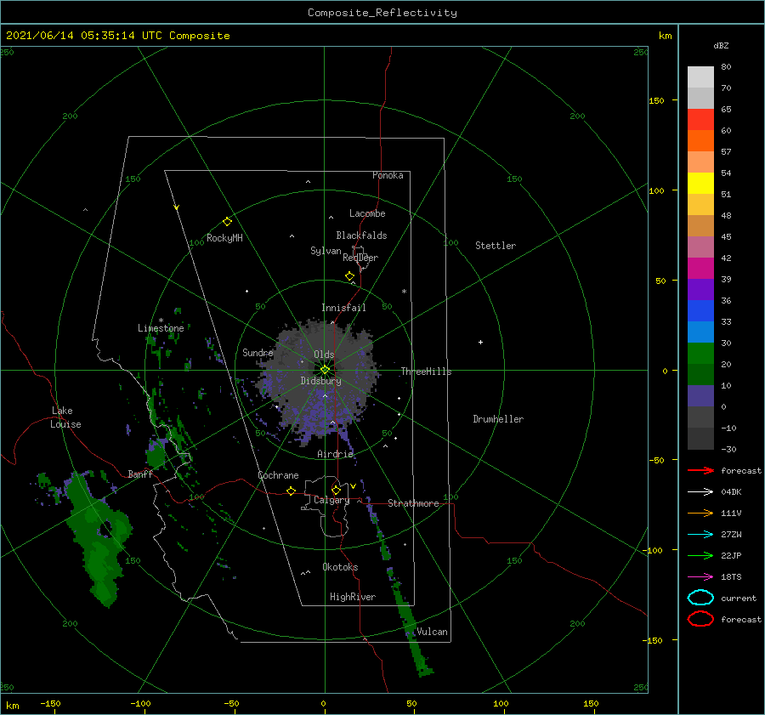
Task: Click the Drumheller city label
Action: (x=498, y=419)
